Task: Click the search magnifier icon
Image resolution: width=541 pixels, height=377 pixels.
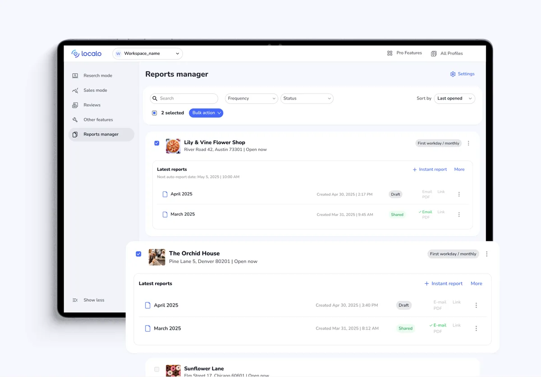Action: 155,98
